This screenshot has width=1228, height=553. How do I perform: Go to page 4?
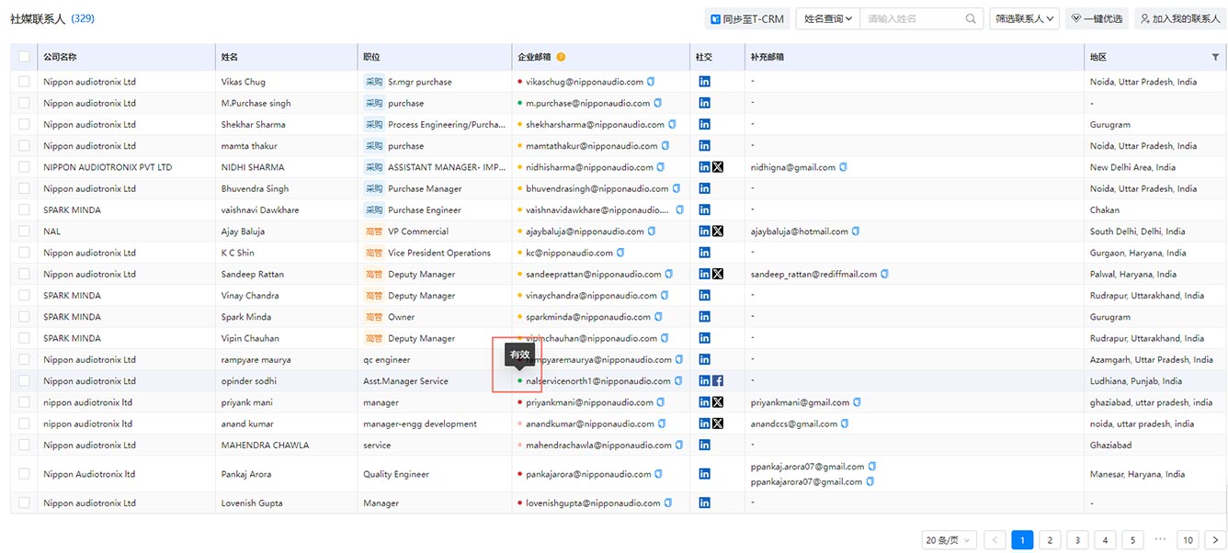pyautogui.click(x=1106, y=540)
